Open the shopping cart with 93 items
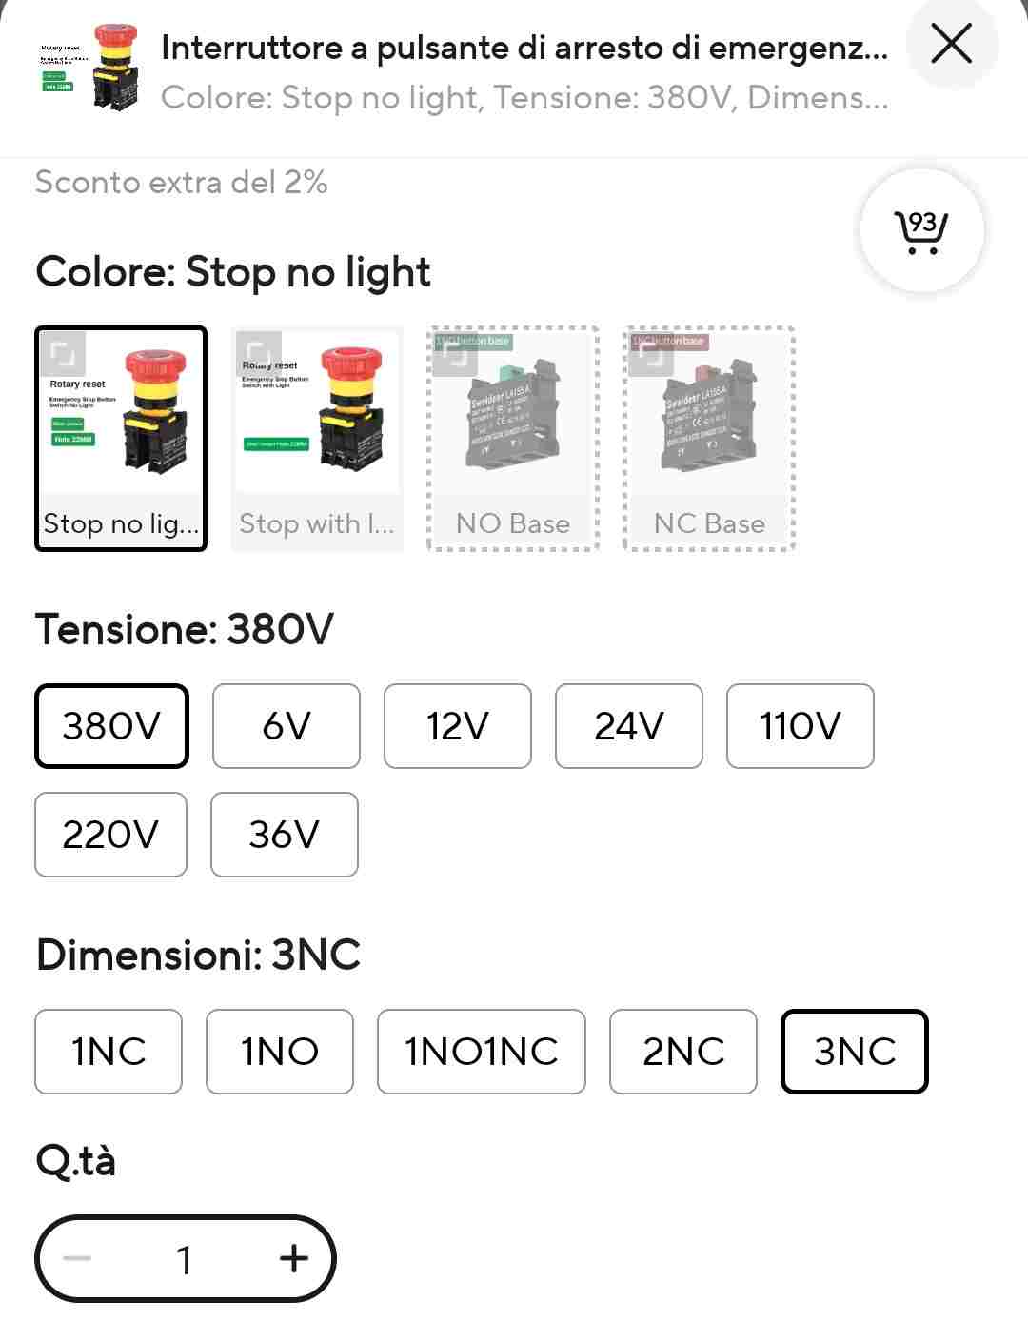Viewport: 1028px width, 1340px height. tap(920, 230)
